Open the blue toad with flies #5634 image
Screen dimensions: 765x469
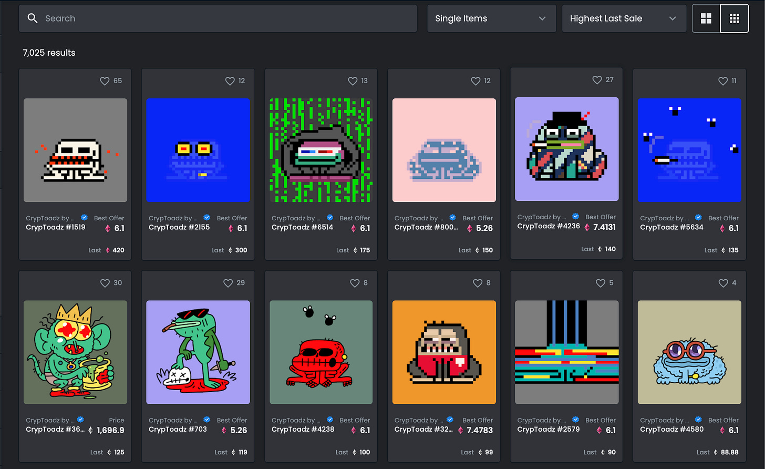coord(689,150)
